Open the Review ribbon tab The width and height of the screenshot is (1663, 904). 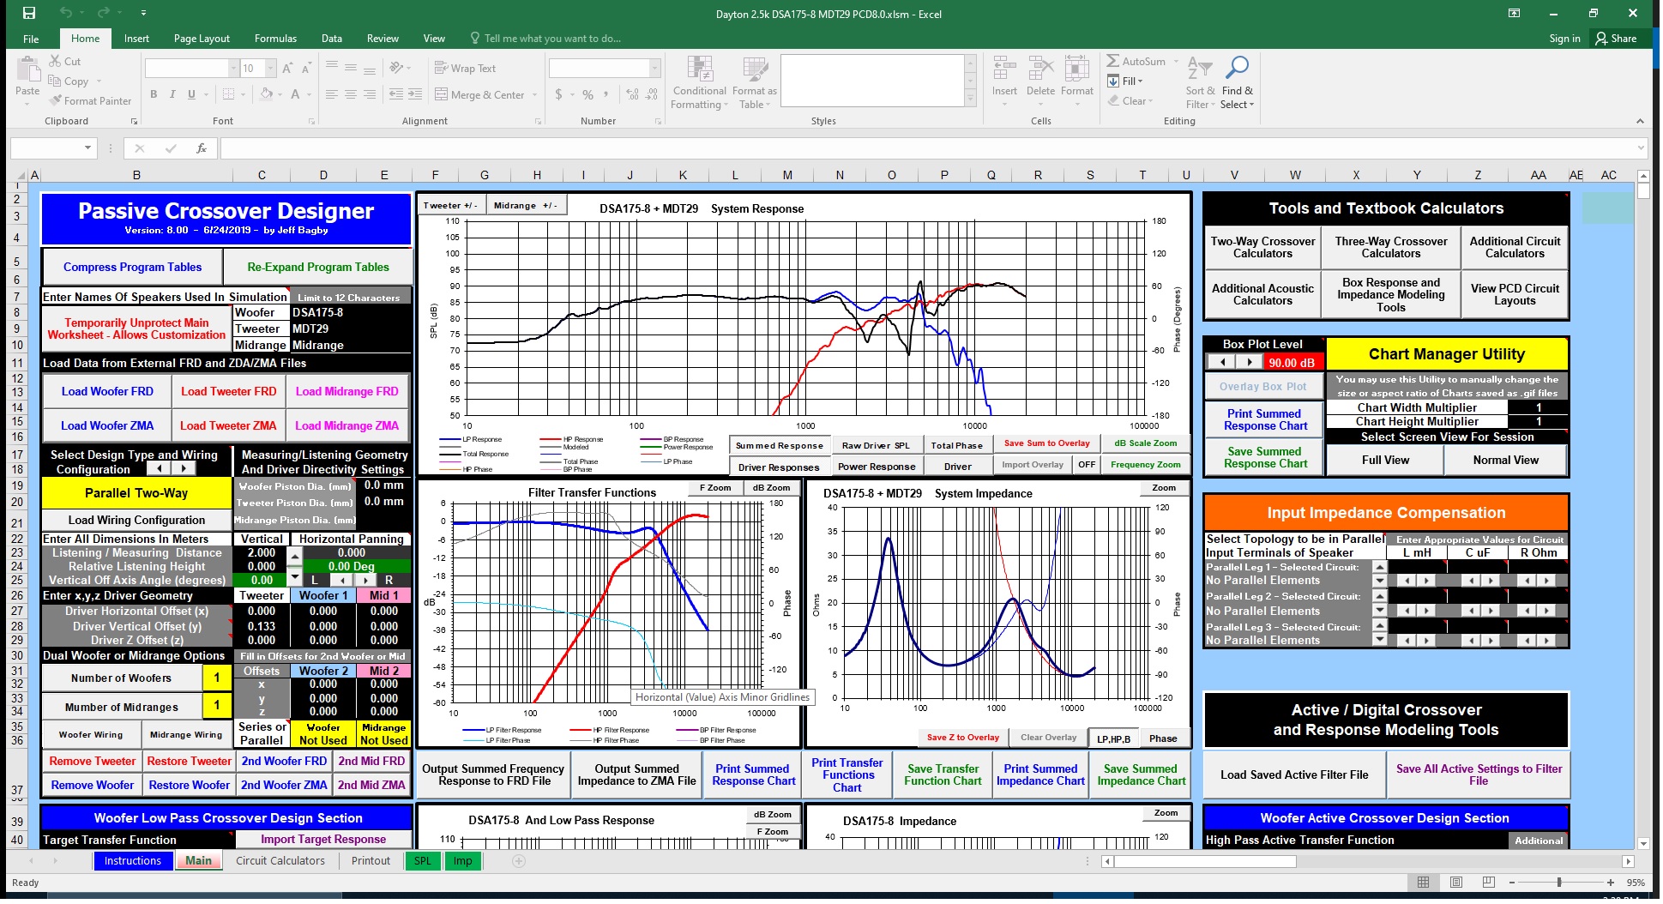[x=383, y=39]
